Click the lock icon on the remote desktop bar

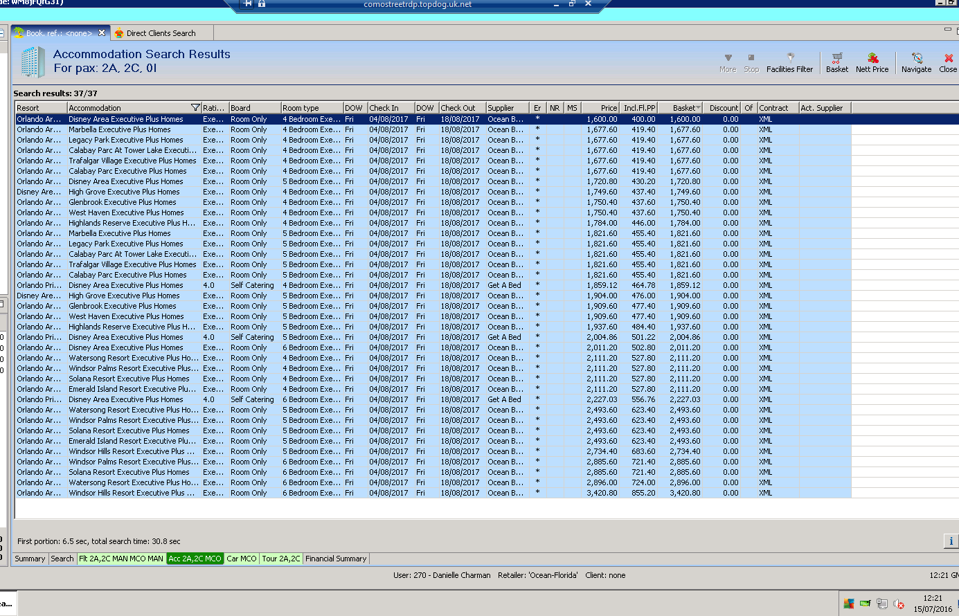click(x=262, y=4)
